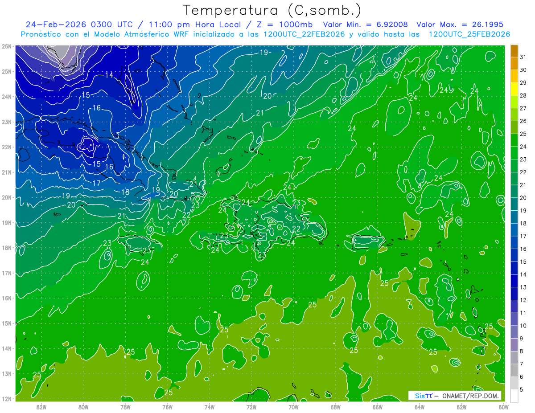The image size is (535, 413).
Task: Click the '14' contour label on the map
Action: 109,75
